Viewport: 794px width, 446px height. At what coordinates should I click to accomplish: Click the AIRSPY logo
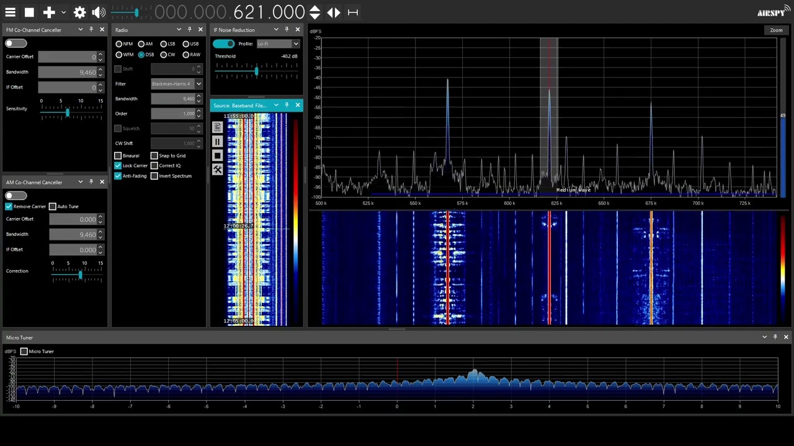774,12
